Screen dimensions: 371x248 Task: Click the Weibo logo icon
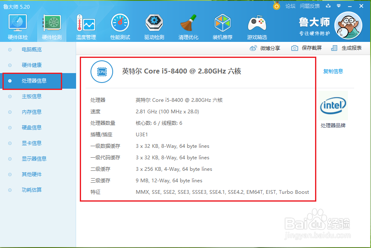pos(253,48)
